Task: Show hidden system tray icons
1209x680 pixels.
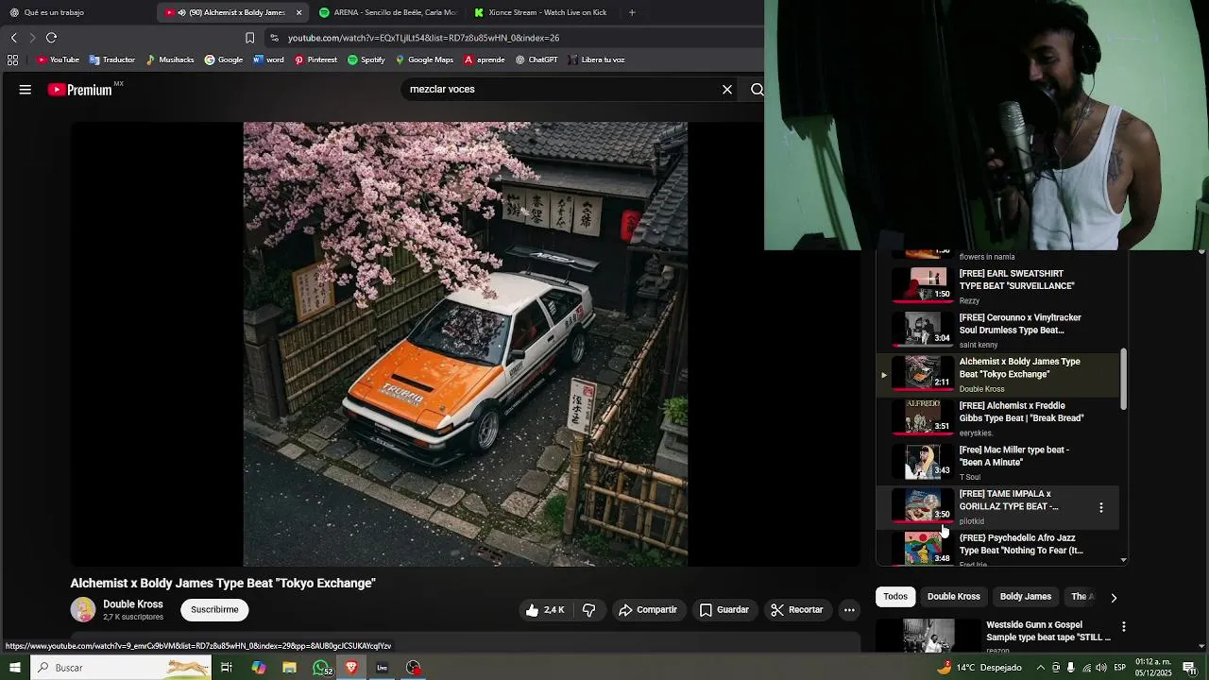Action: pyautogui.click(x=1041, y=668)
